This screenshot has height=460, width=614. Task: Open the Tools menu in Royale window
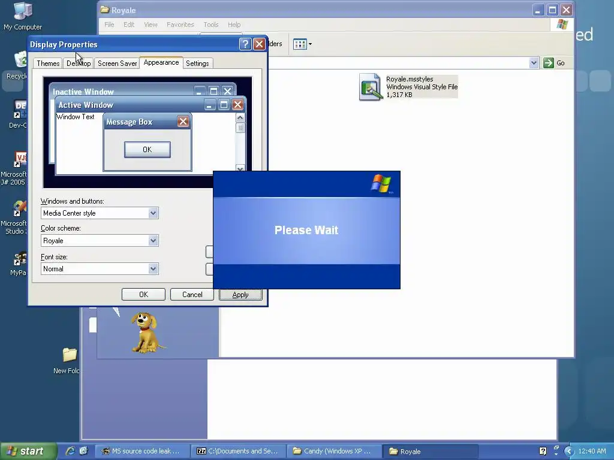211,25
